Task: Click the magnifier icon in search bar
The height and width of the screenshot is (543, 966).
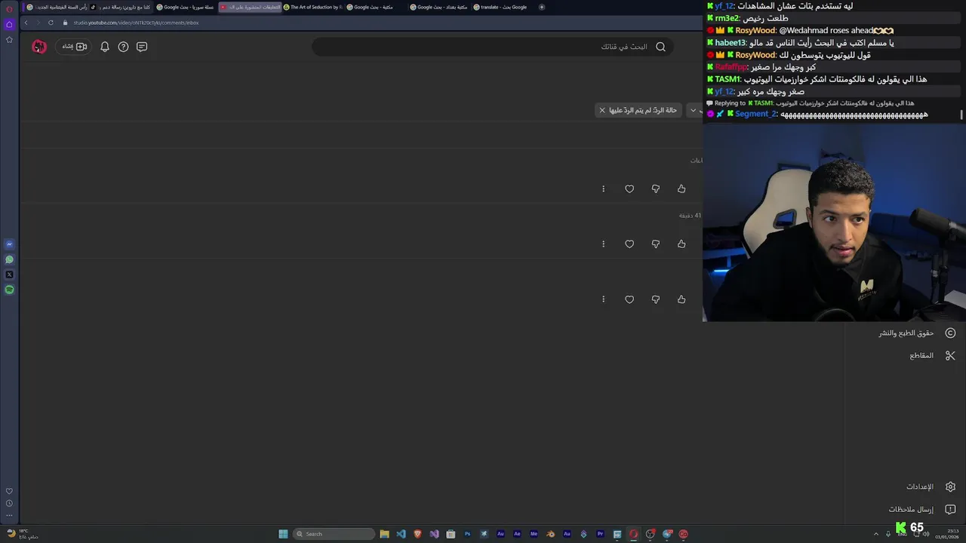Action: pos(660,47)
